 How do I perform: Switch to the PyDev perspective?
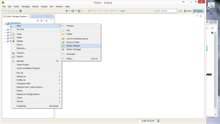(x=198, y=11)
